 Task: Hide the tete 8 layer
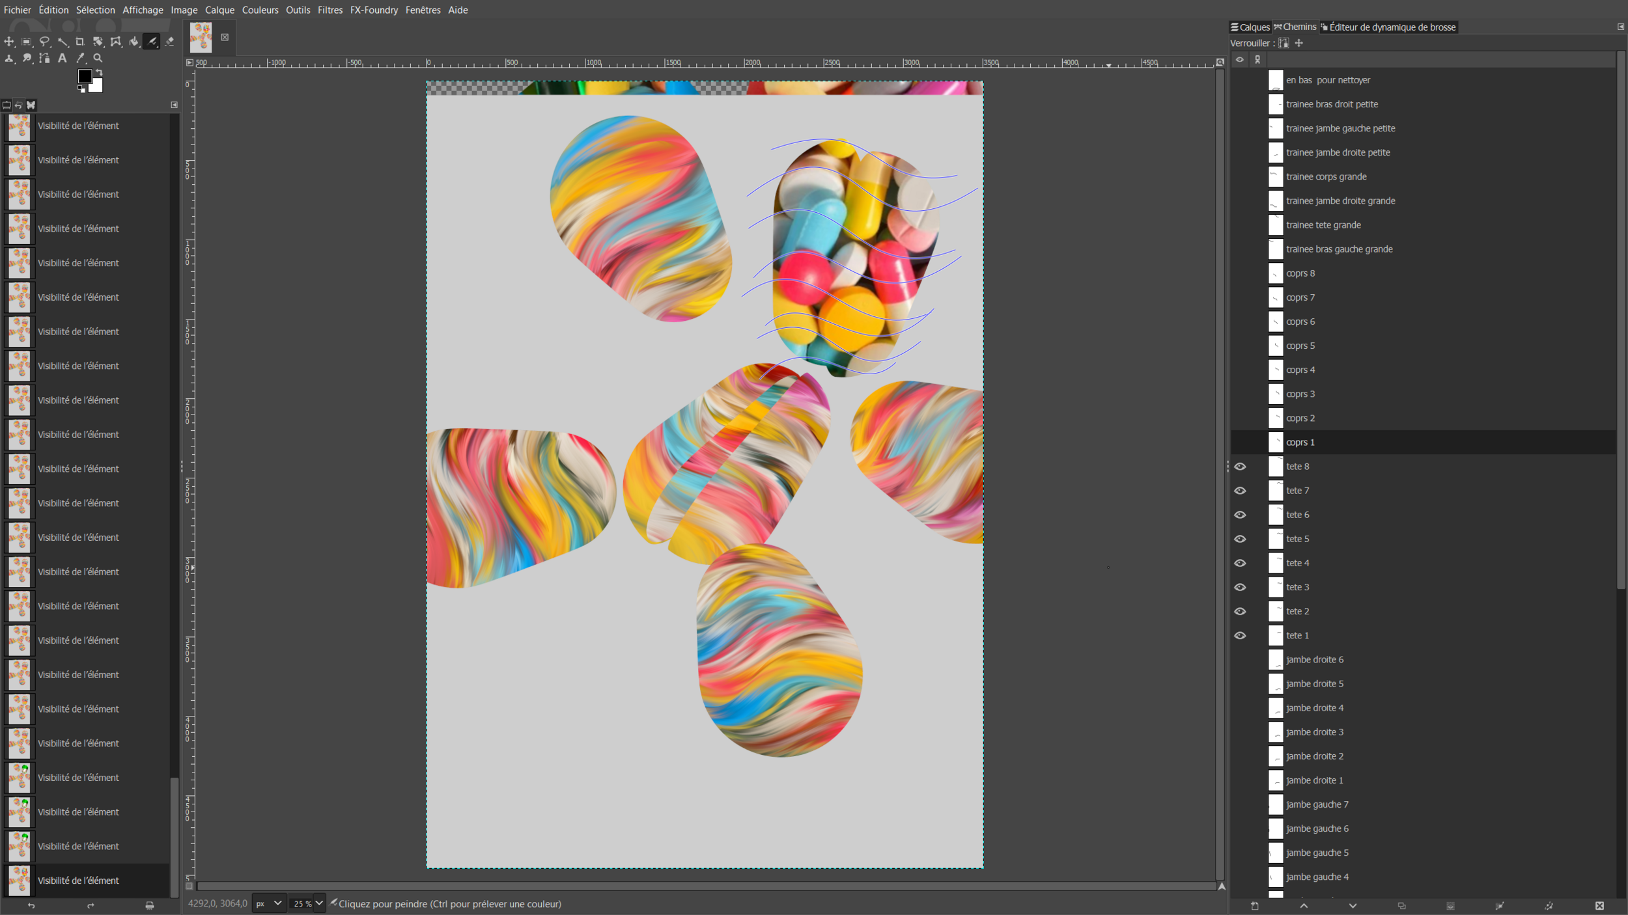pos(1241,466)
